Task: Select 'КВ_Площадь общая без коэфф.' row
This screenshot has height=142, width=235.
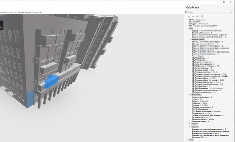Action: (208, 80)
